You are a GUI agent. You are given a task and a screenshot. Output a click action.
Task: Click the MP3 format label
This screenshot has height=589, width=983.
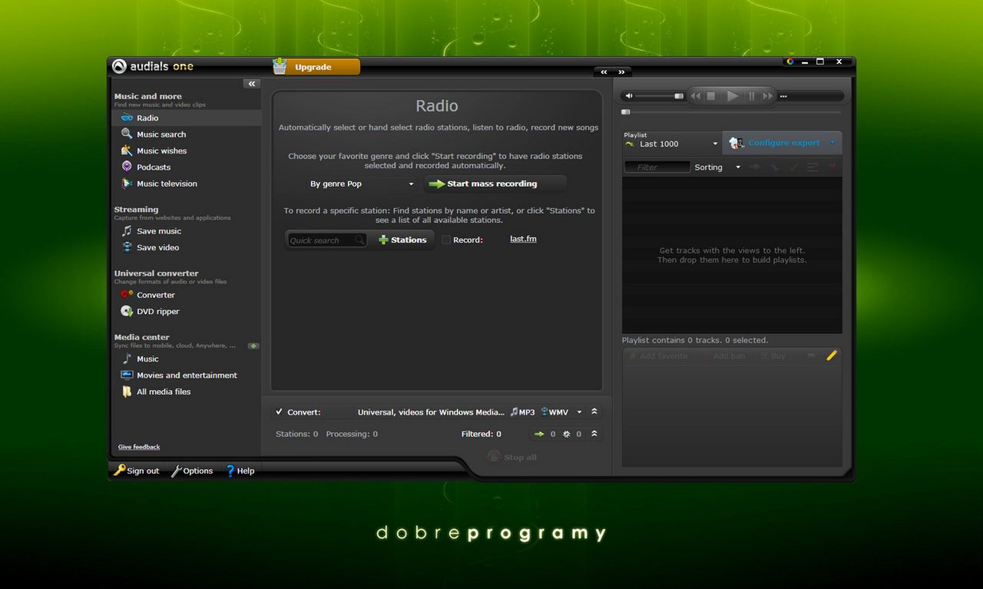[x=522, y=412]
